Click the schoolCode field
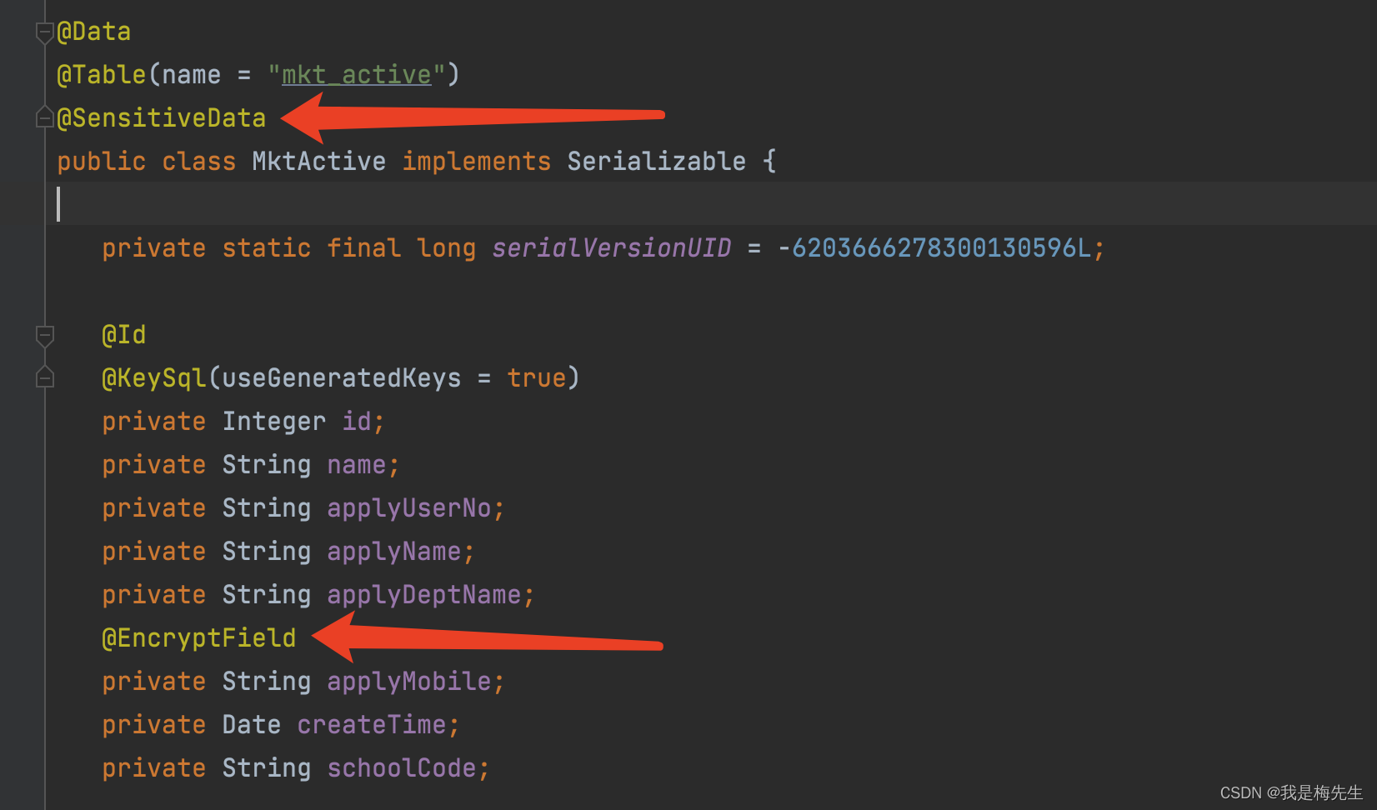This screenshot has height=810, width=1377. [x=402, y=768]
